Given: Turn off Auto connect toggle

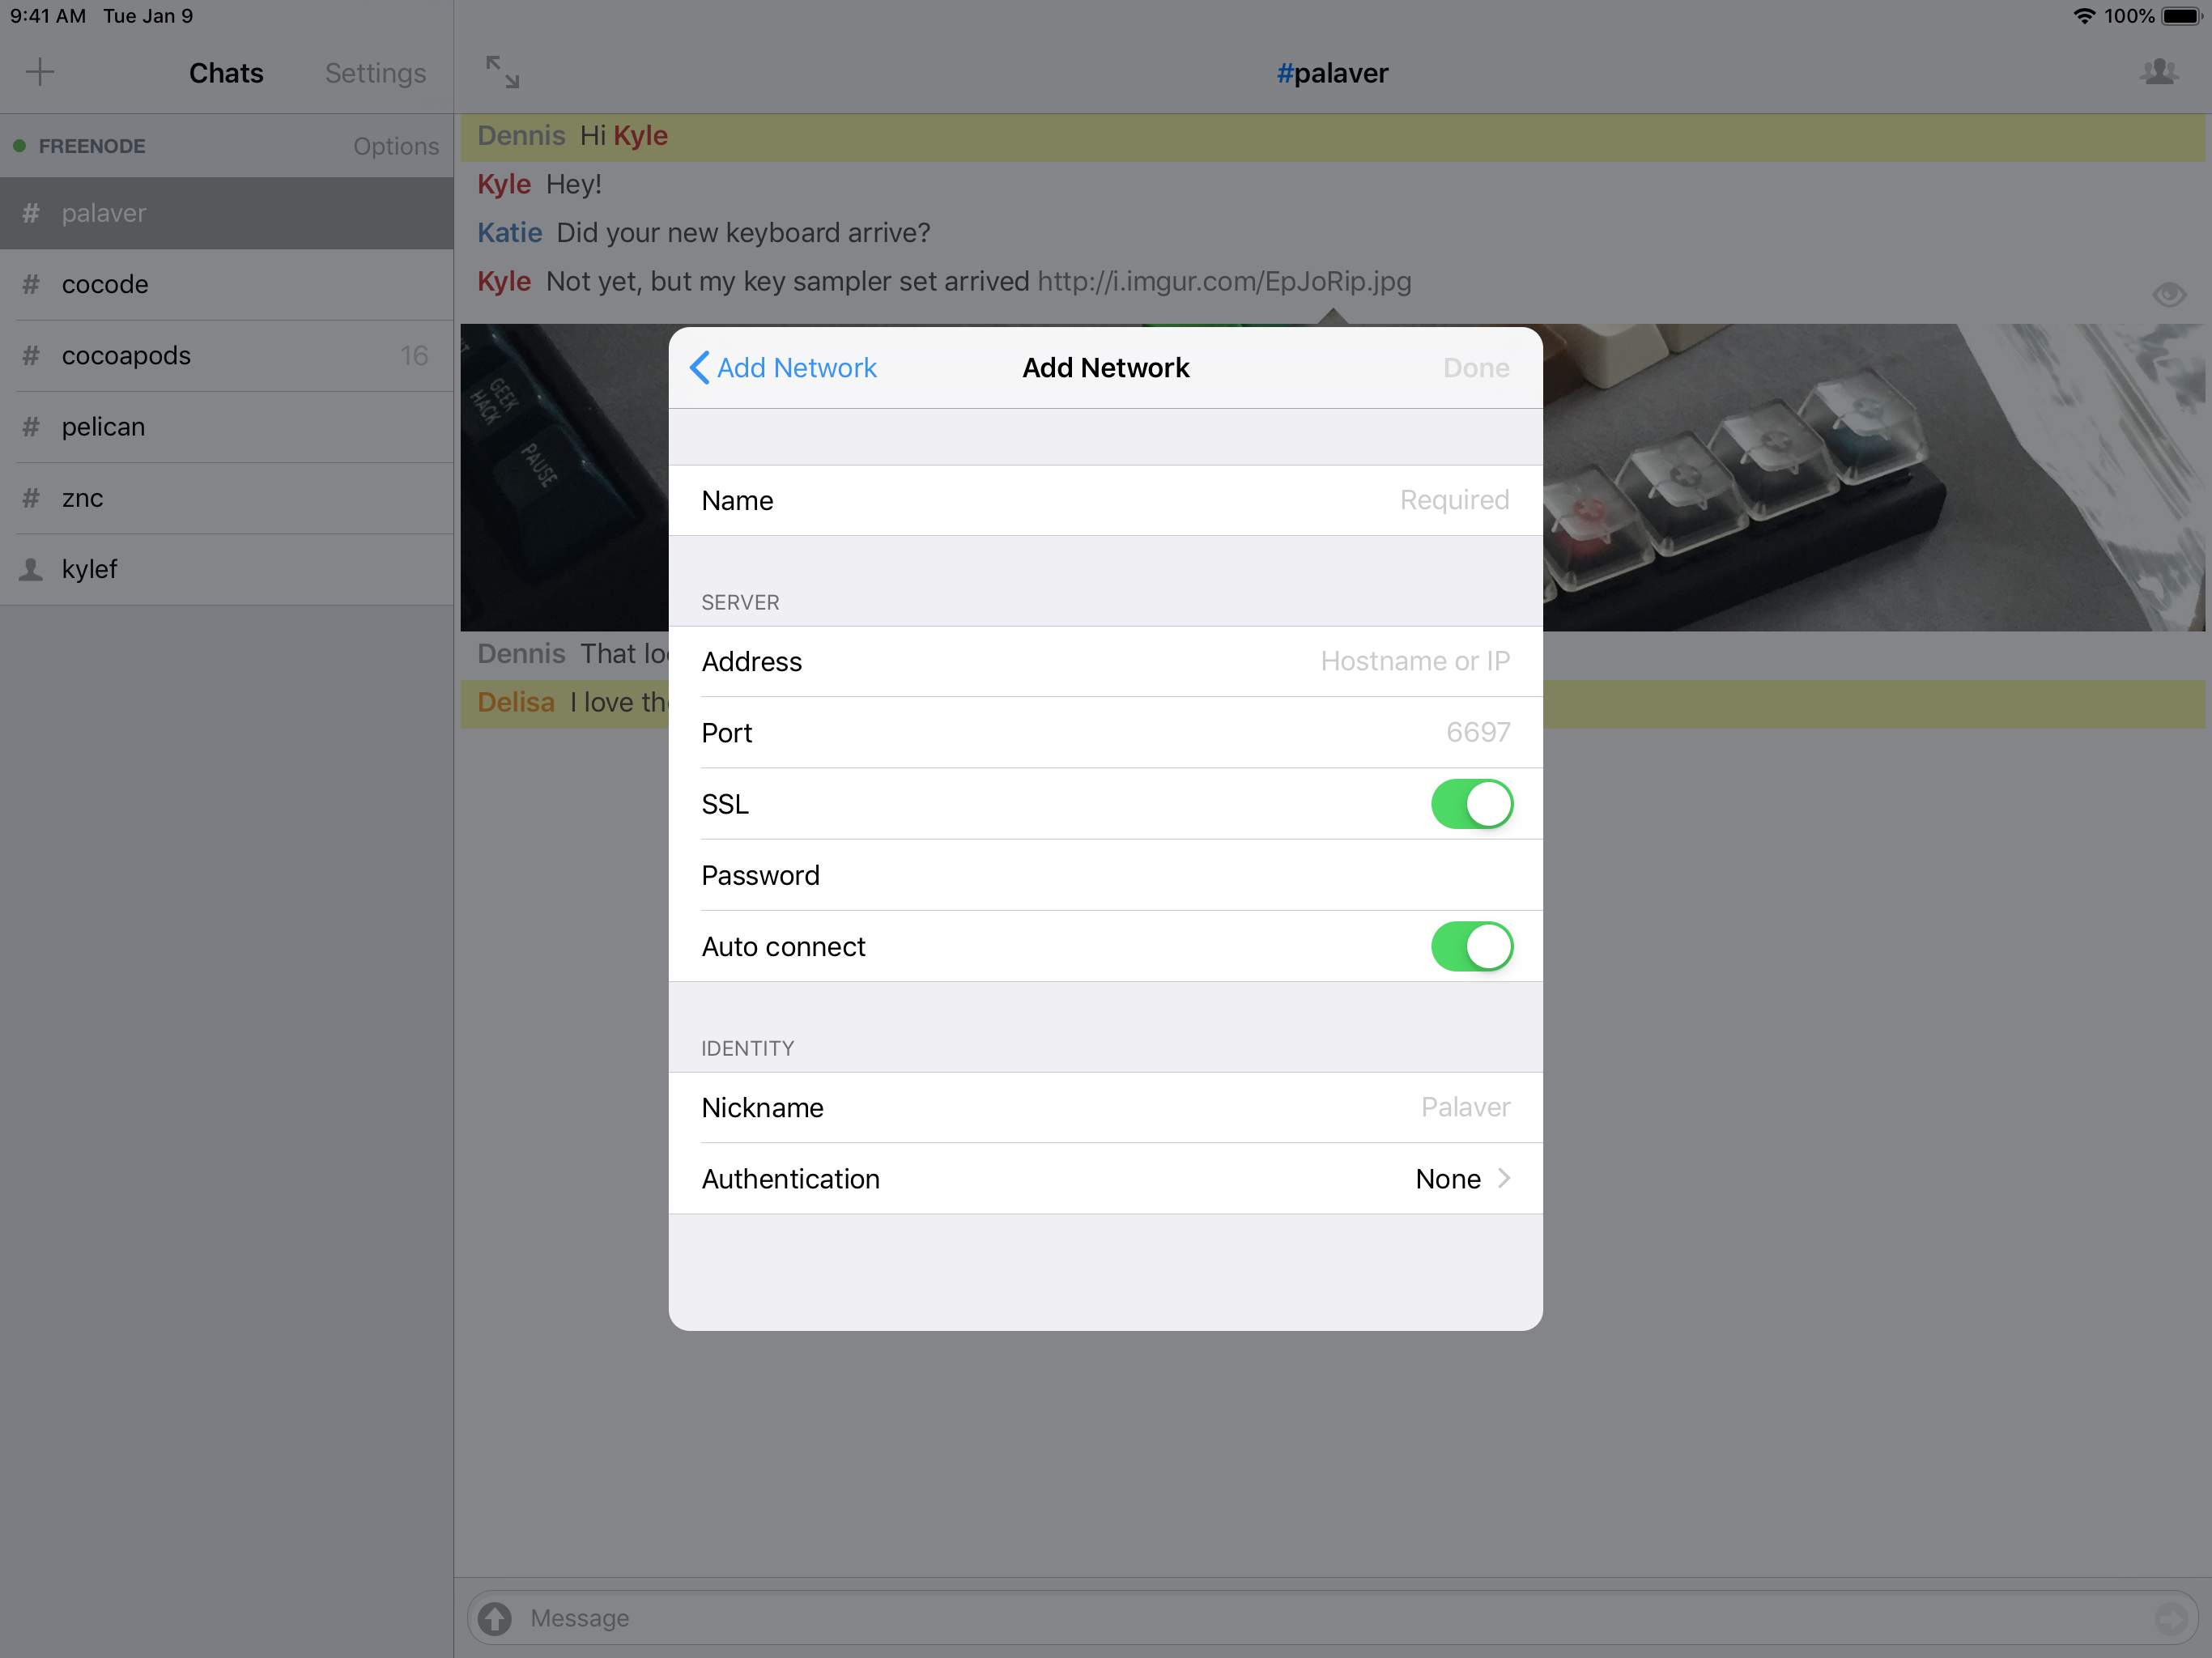Looking at the screenshot, I should click(1471, 946).
